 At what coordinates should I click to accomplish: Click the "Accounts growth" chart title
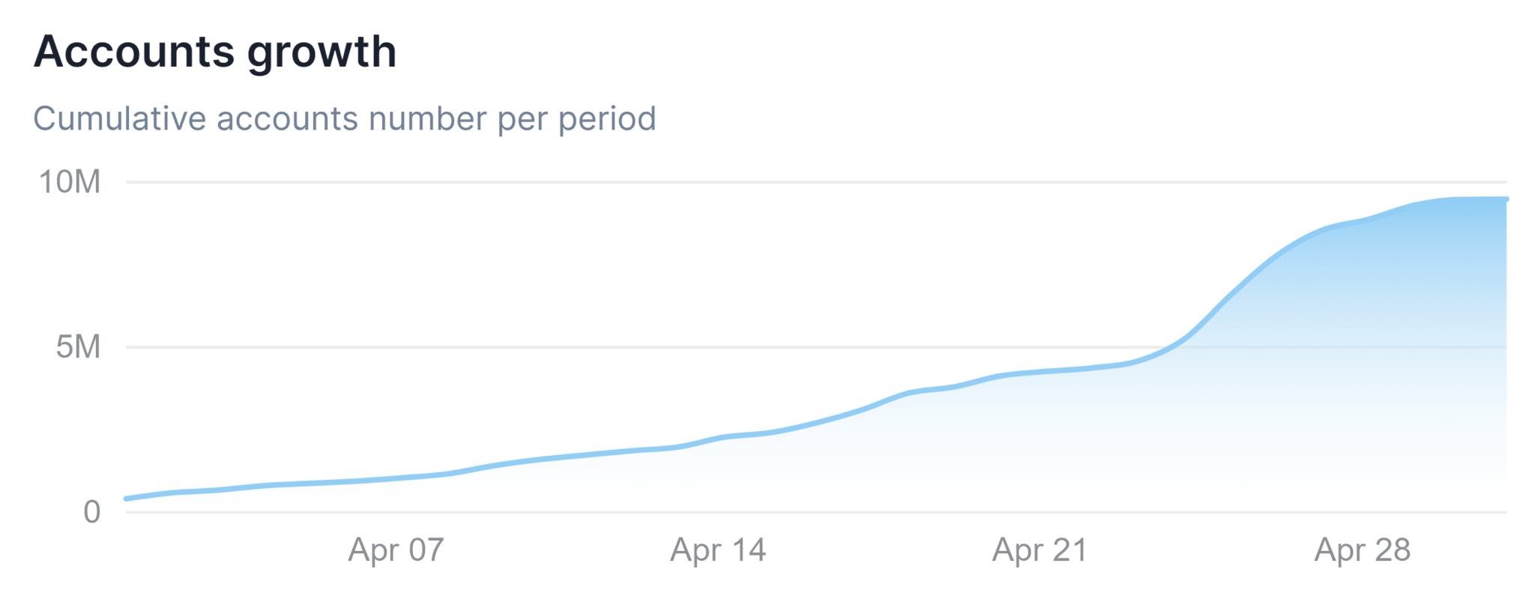pyautogui.click(x=215, y=52)
